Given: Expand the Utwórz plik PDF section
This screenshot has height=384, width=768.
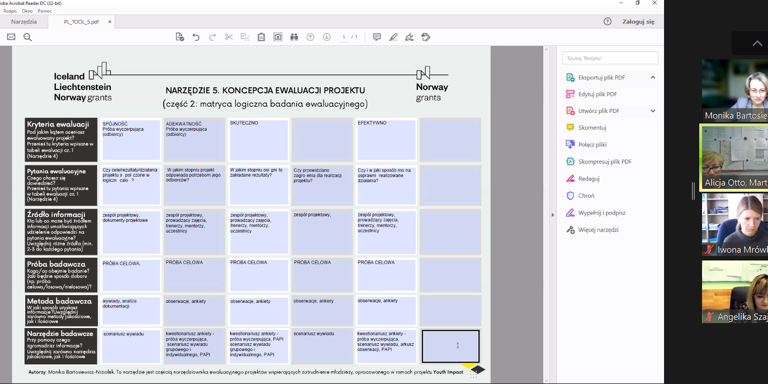Looking at the screenshot, I should click(x=653, y=111).
